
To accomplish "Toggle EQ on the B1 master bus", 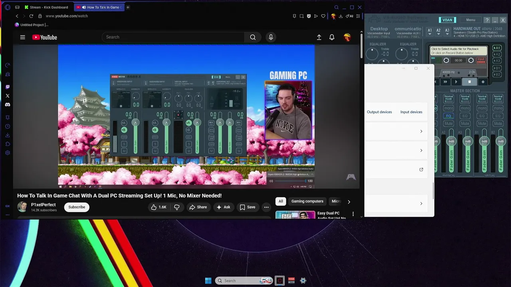I will pos(481,116).
